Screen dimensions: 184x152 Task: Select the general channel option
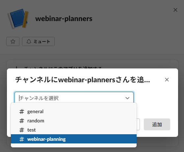(74, 112)
